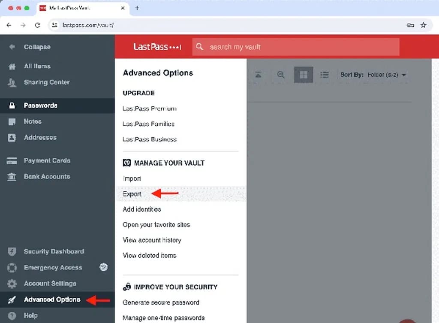Click the magnifier in the vault search bar
The image size is (439, 323).
pos(199,46)
